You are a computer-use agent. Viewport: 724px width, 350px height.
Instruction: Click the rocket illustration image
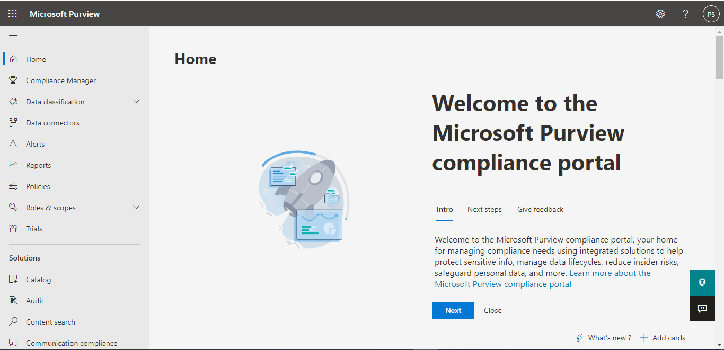pos(305,200)
